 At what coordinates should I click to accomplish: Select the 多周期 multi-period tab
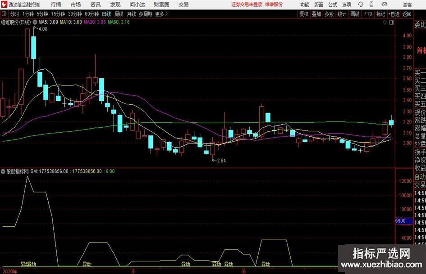(x=146, y=14)
